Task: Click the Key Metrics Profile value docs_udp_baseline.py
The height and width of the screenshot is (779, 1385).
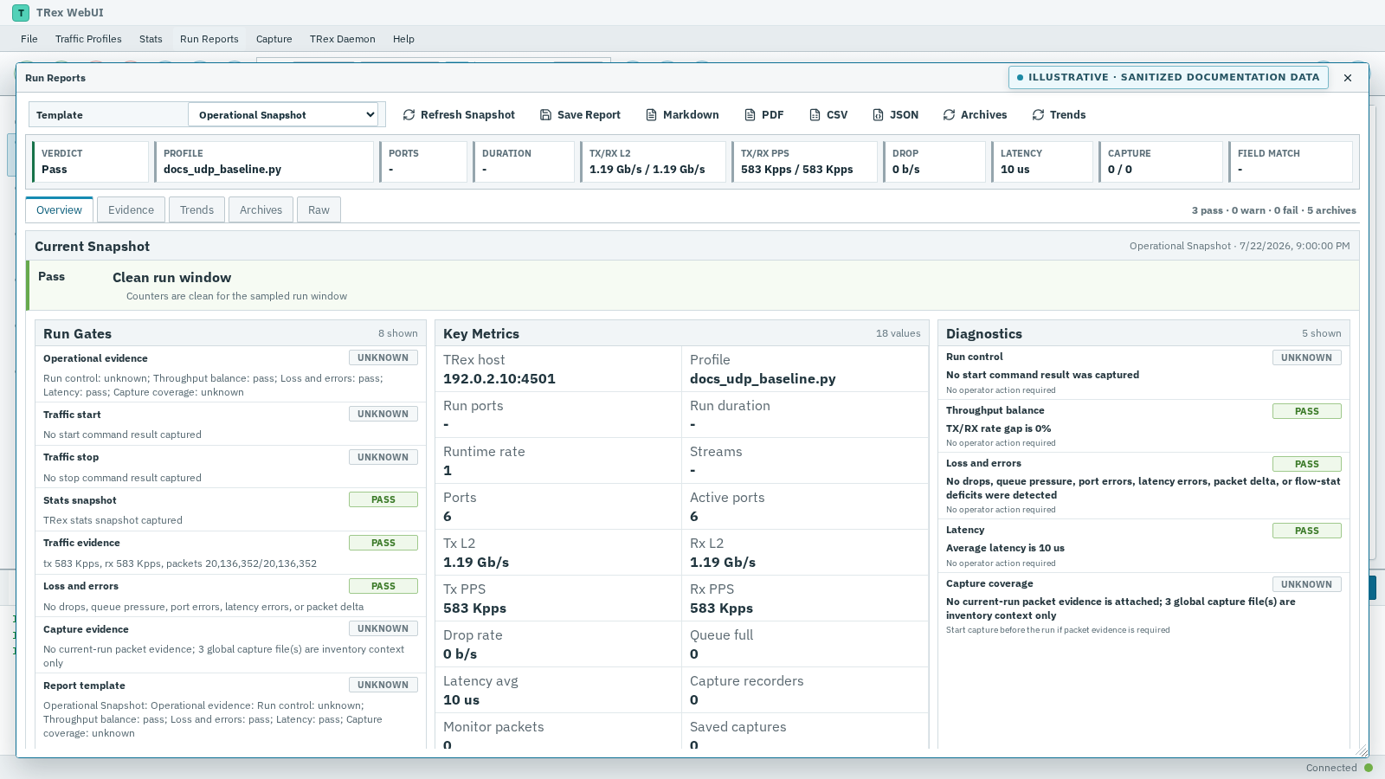Action: tap(763, 379)
